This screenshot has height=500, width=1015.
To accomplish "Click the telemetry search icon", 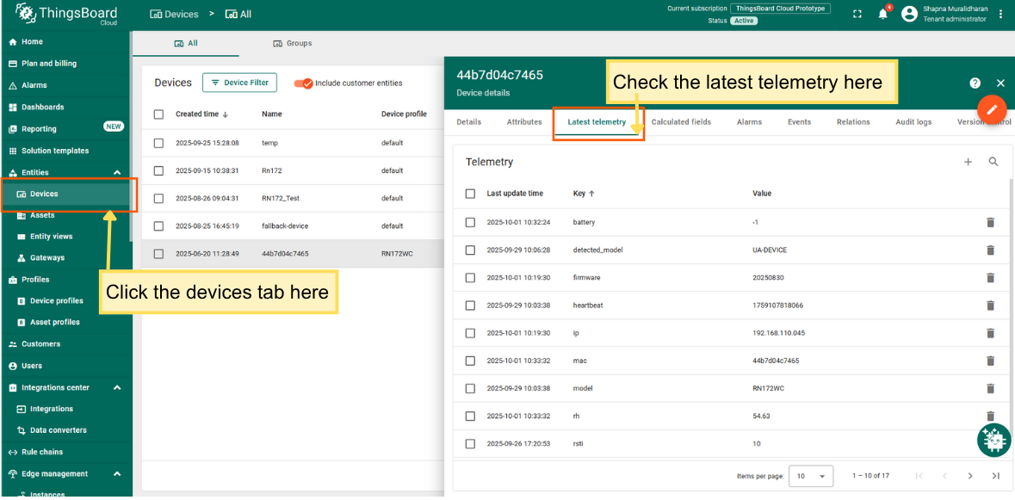I will point(993,162).
